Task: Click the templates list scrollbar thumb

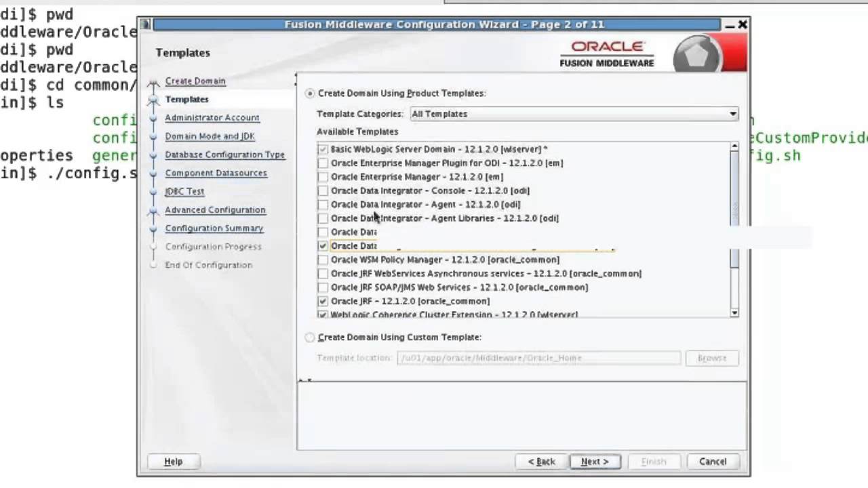Action: coord(734,209)
